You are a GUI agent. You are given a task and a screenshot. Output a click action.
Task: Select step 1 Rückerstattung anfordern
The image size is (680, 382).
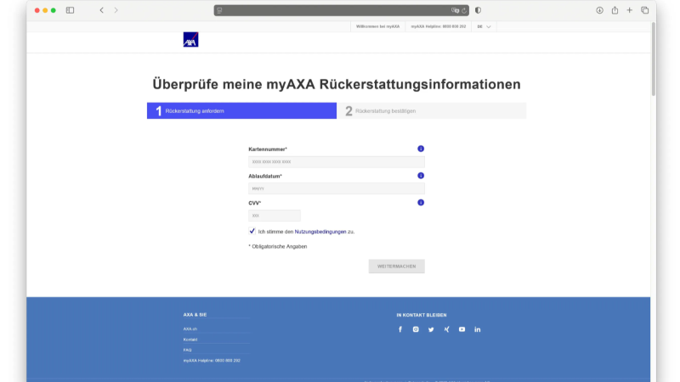point(241,111)
